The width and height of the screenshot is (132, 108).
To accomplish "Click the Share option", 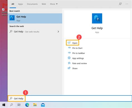I will [x=75, y=68].
